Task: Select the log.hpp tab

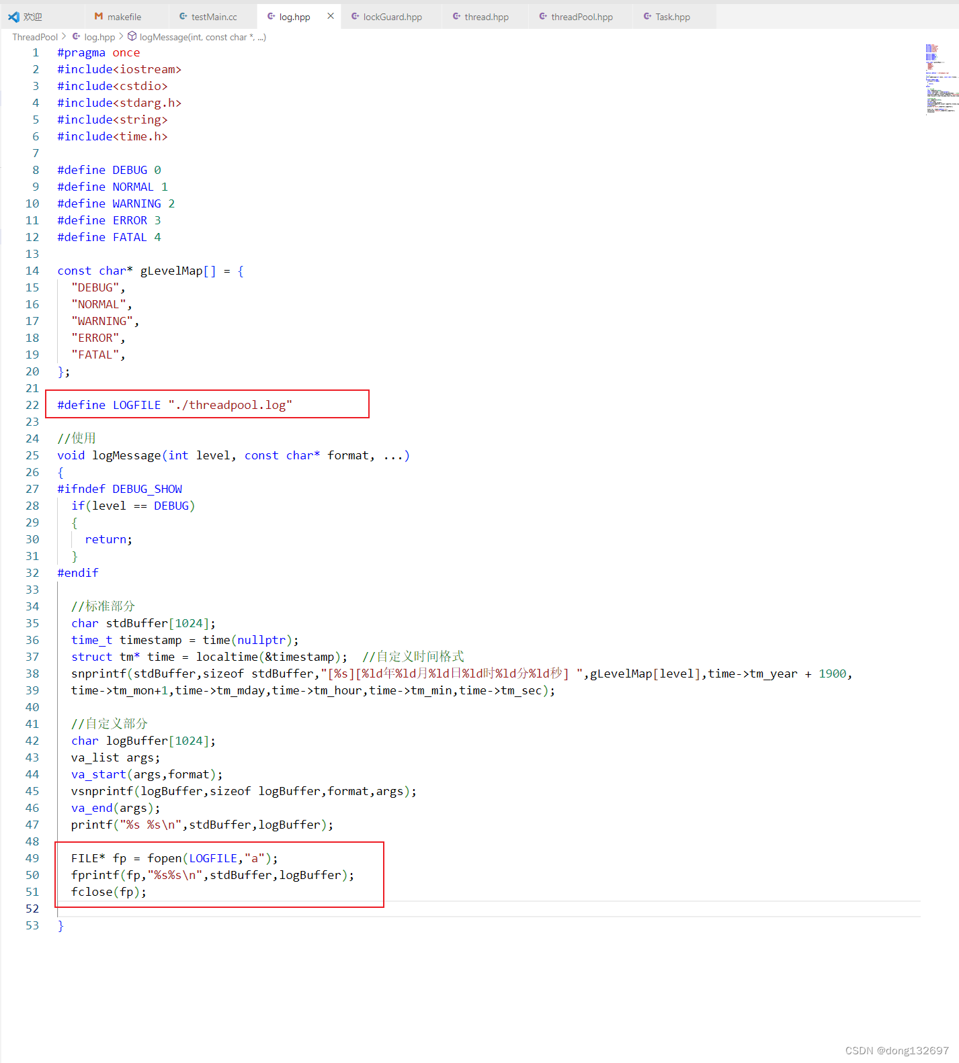Action: (294, 17)
